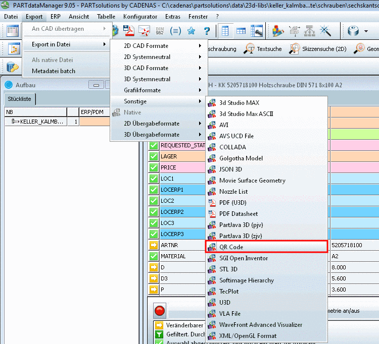The width and height of the screenshot is (379, 344).
Task: Click the hierarchy structure toolbar icon
Action: [x=310, y=31]
